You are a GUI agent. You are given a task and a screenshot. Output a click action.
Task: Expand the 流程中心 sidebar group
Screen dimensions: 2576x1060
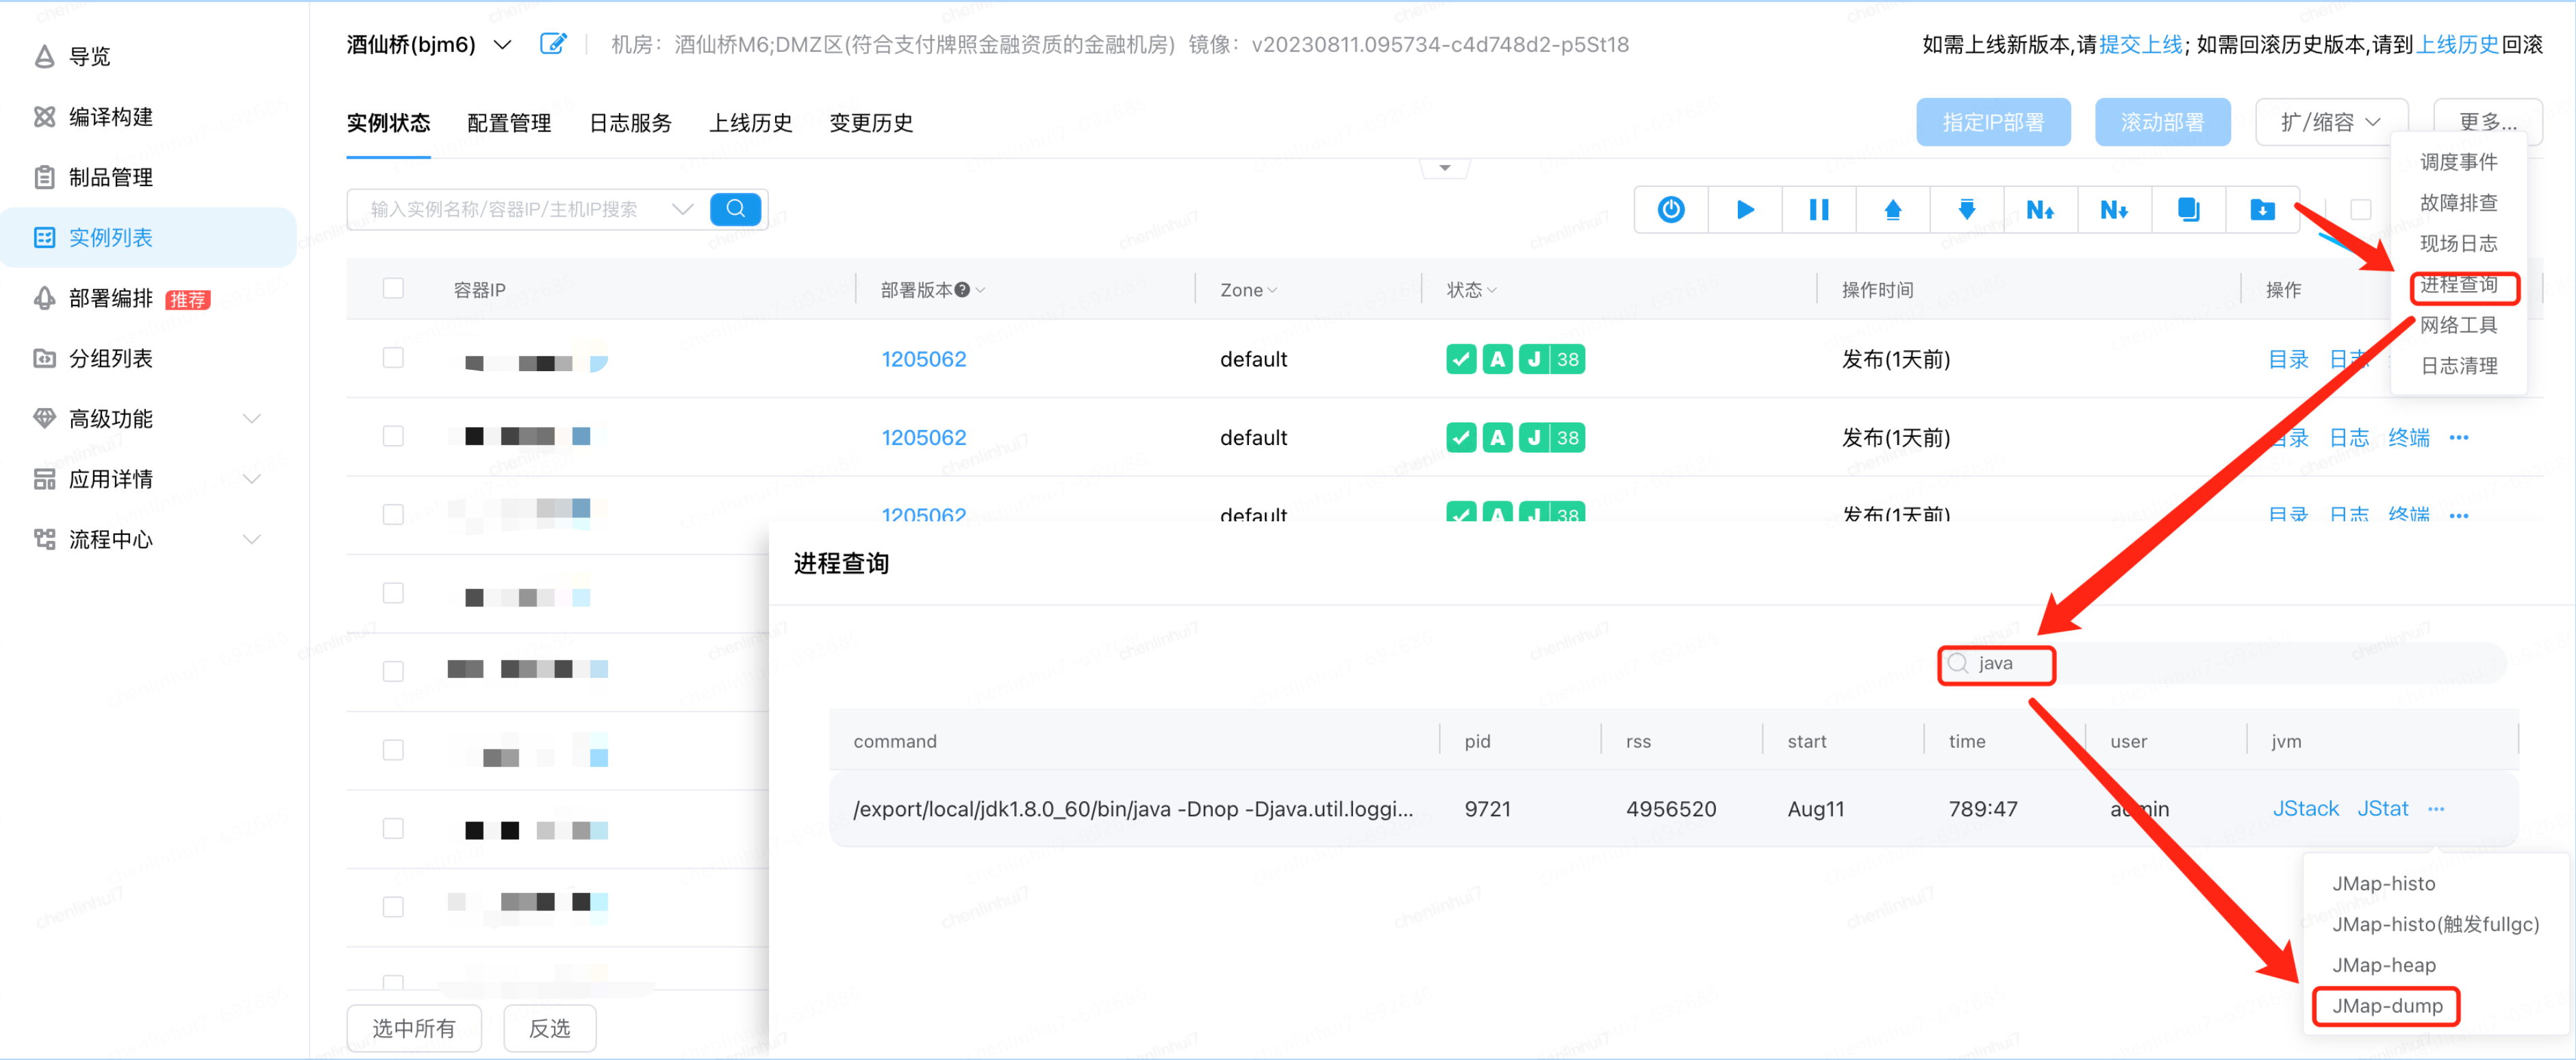point(252,539)
